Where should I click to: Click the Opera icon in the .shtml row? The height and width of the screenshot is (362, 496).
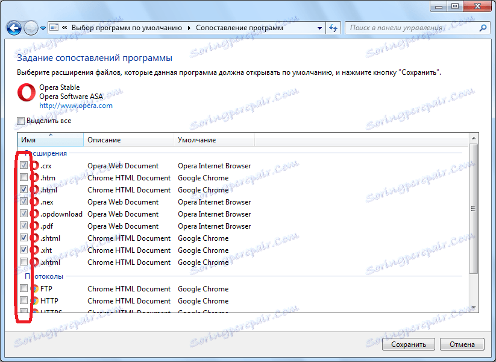[x=34, y=238]
